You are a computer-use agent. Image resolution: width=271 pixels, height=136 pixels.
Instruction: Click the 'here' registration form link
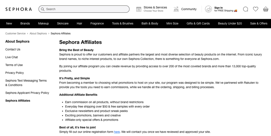(117, 132)
